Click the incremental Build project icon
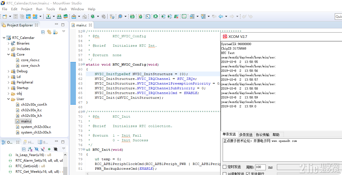Viewport: 342px width, 175px height. click(x=48, y=16)
